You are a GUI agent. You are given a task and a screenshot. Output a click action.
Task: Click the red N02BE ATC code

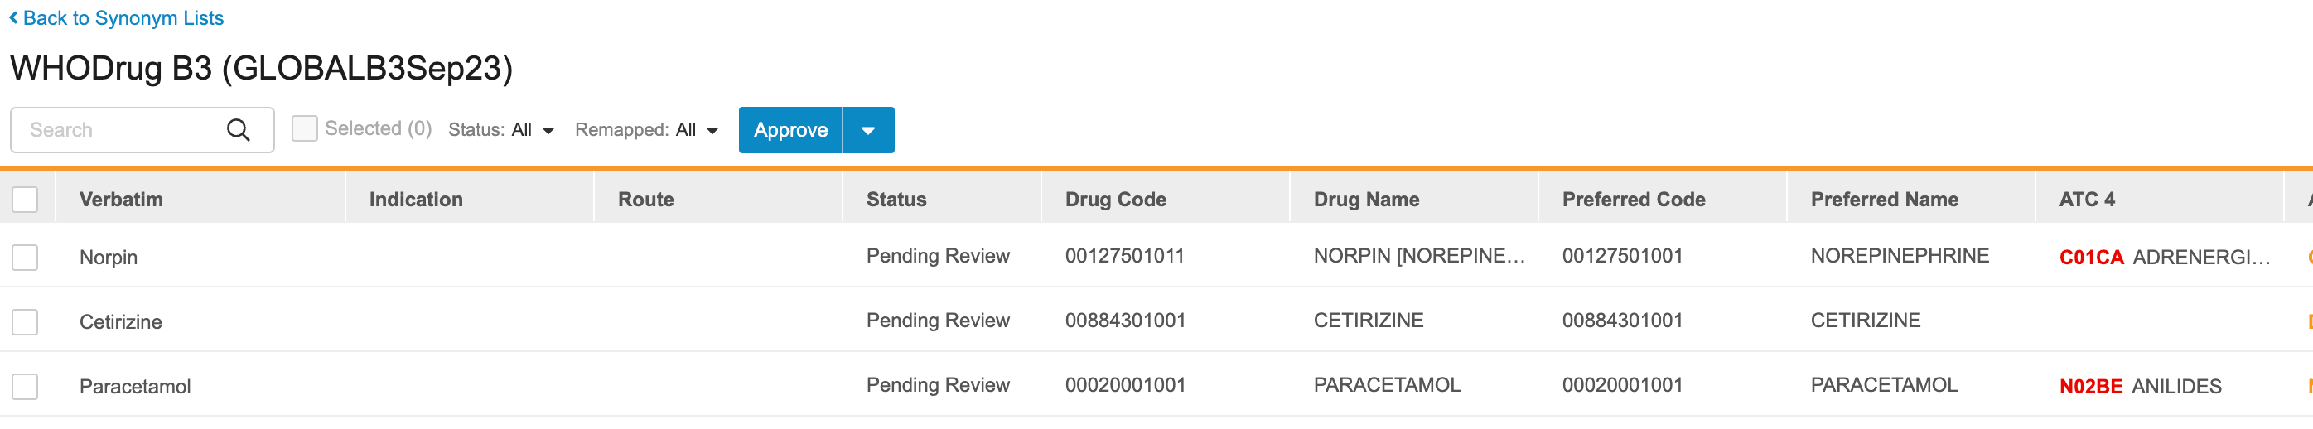2090,387
